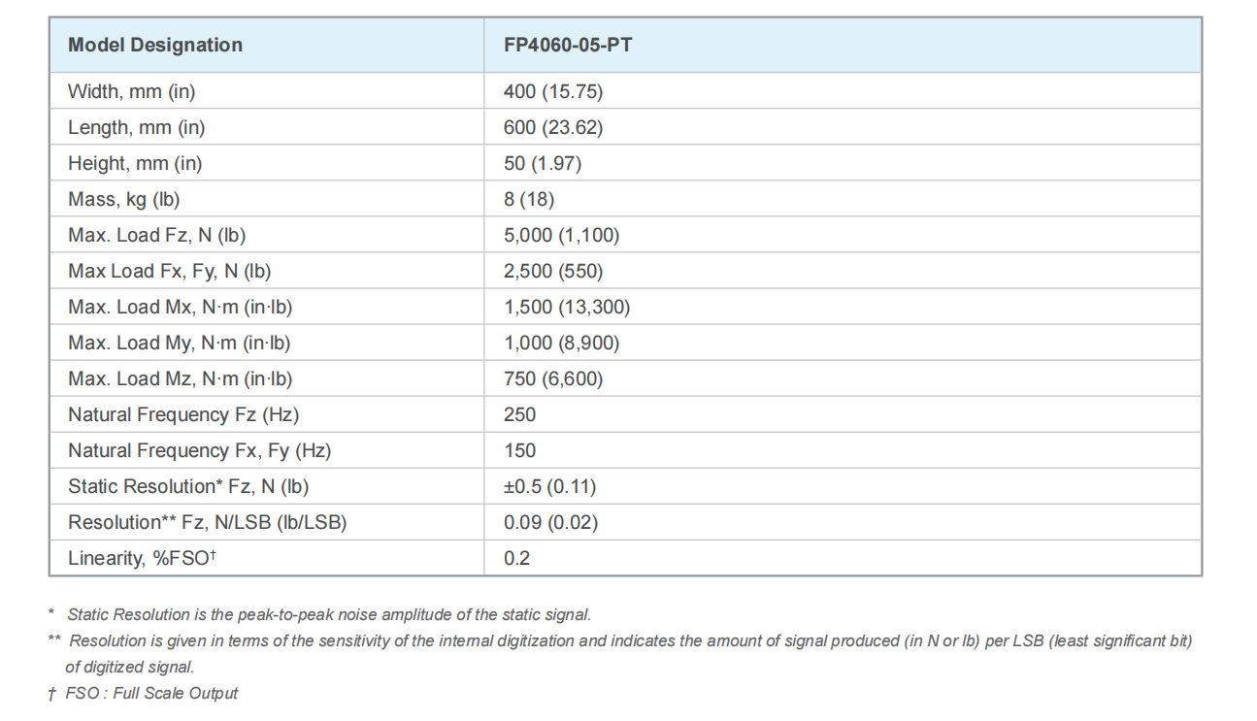Screen dimensions: 1257x721
Task: Click the Width, mm (in) row label
Action: pos(132,91)
